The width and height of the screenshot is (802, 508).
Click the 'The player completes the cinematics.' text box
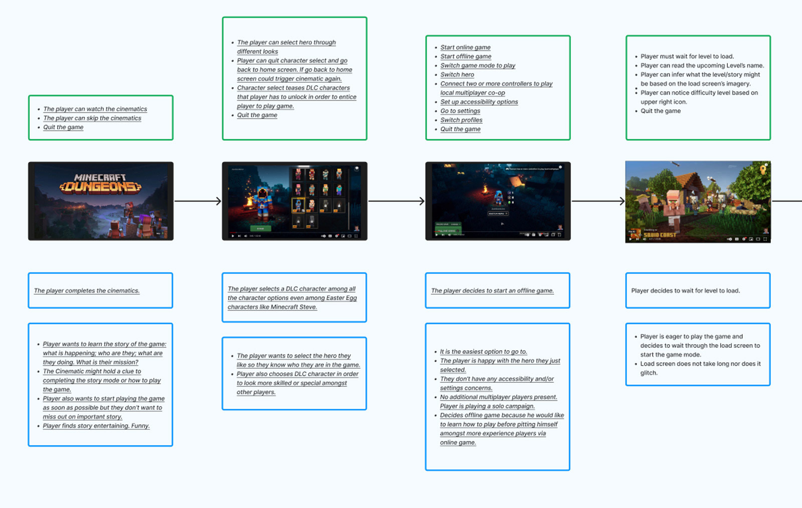point(101,291)
